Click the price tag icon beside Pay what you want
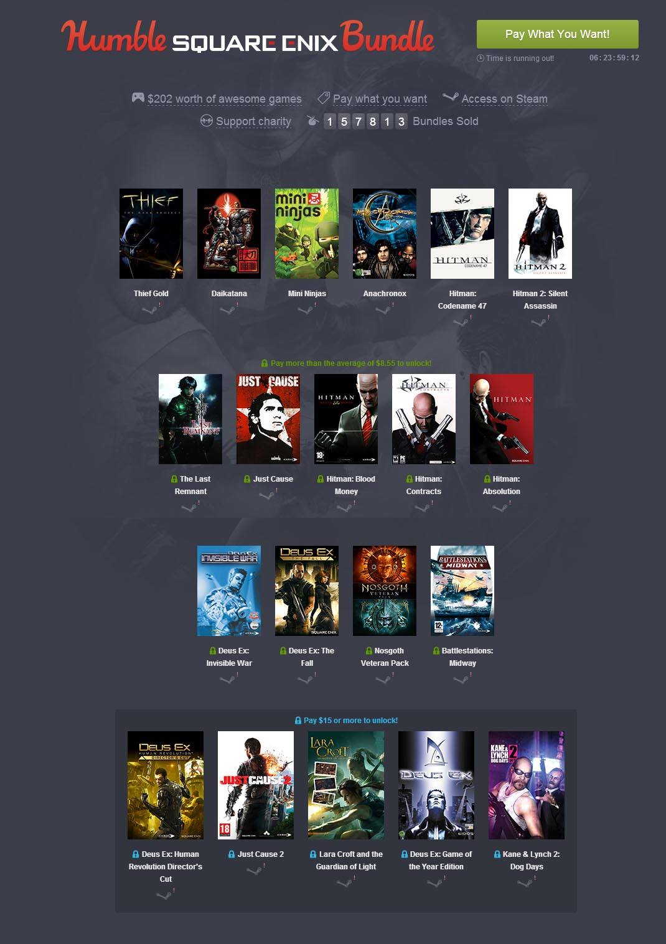 pos(324,98)
